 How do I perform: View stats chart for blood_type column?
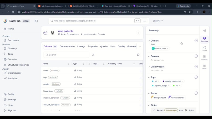click(x=141, y=91)
